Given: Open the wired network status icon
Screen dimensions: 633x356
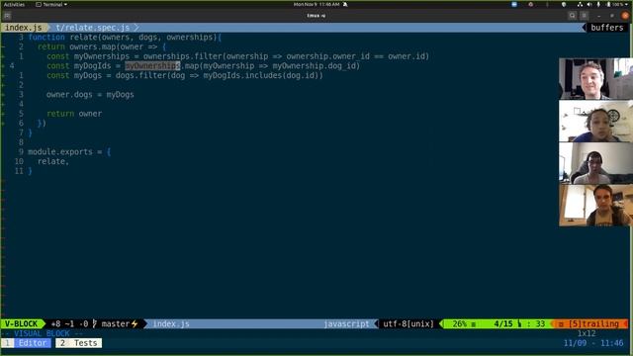Looking at the screenshot, I should [580, 4].
